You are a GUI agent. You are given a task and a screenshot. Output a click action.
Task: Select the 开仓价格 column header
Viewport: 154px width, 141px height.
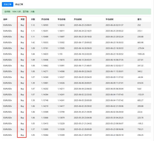click(x=45, y=19)
